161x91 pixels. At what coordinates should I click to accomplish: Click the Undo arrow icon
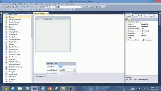(x=28, y=7)
